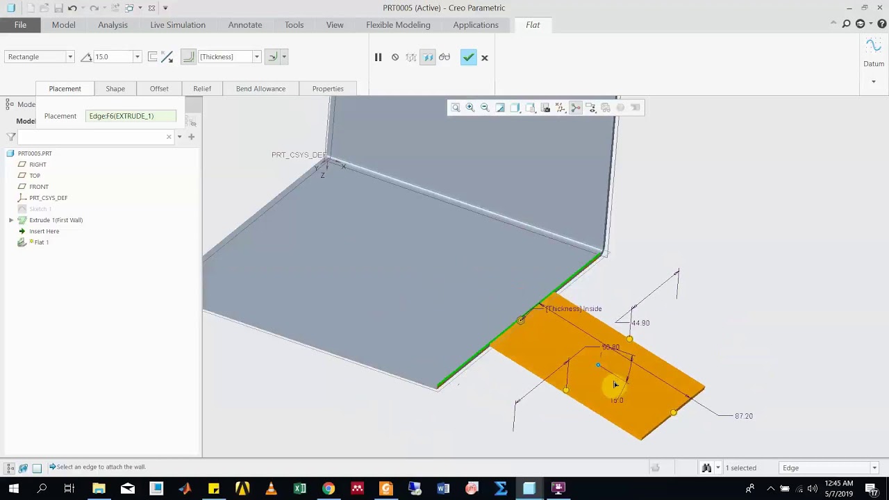The height and width of the screenshot is (500, 889).
Task: Click the inside radius dimension location icon
Action: pyautogui.click(x=272, y=57)
